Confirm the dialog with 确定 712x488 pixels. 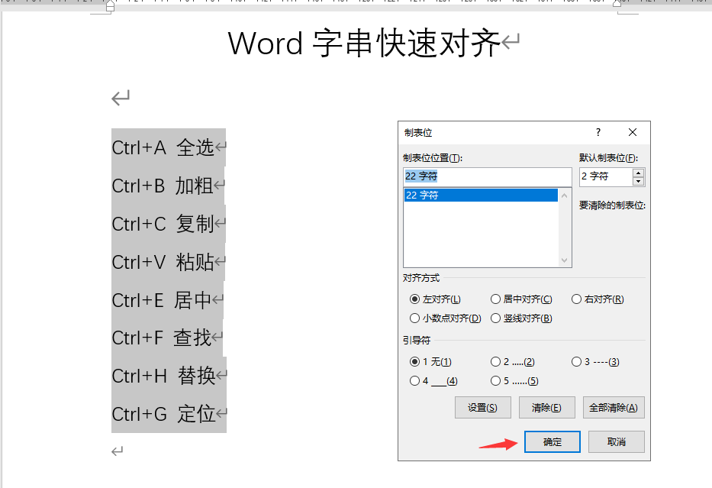553,442
